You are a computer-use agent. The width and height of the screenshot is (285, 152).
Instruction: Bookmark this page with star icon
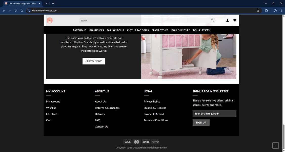coord(258,11)
